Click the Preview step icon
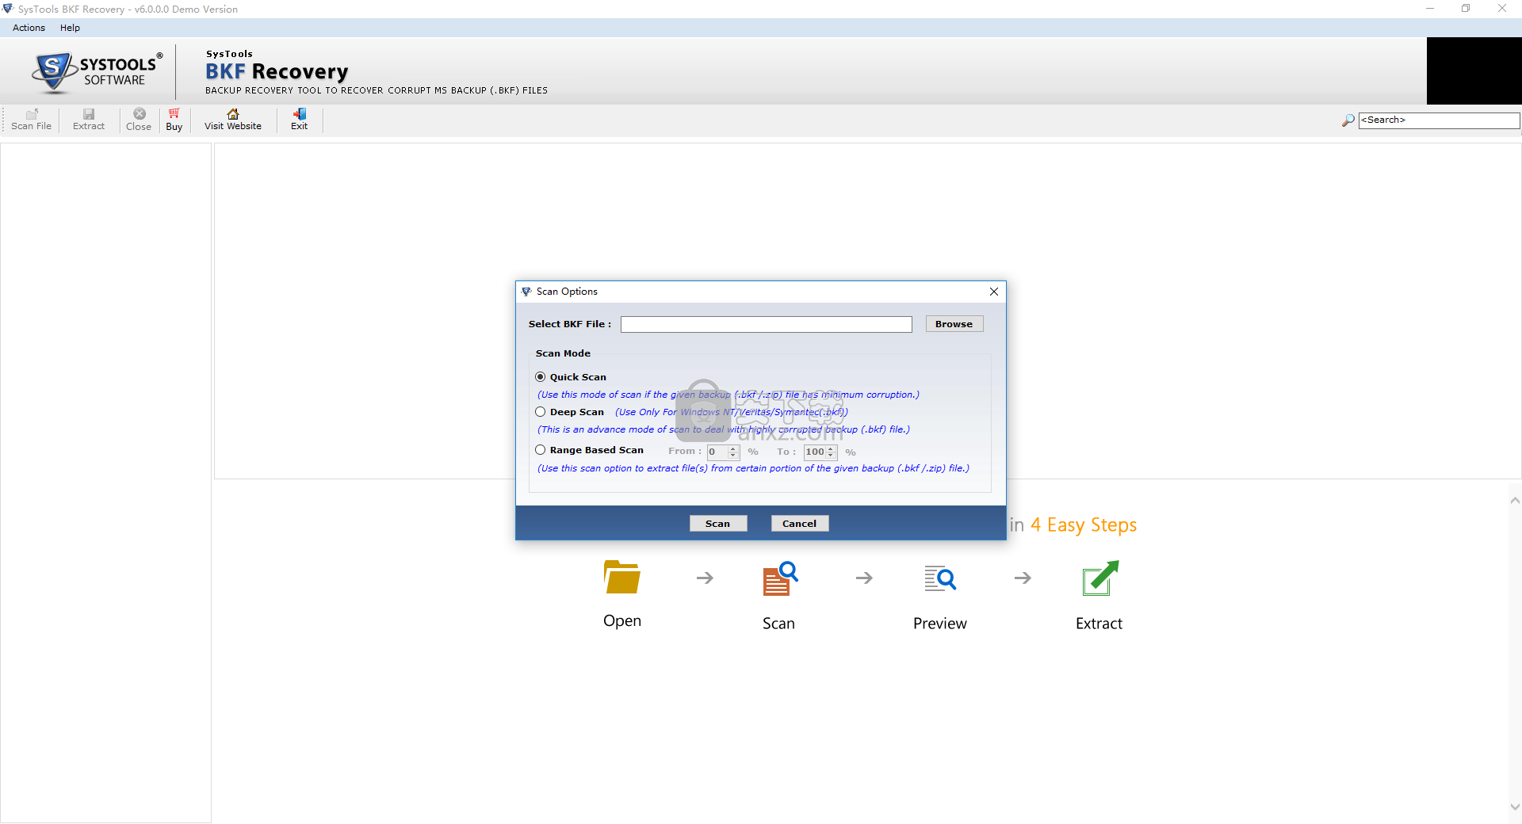Viewport: 1522px width, 824px height. (x=940, y=578)
